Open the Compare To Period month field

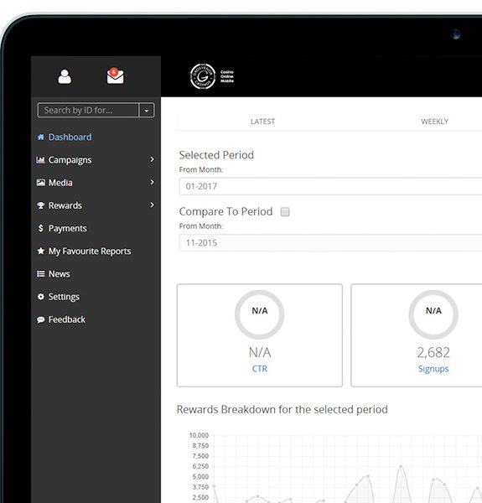click(x=330, y=243)
